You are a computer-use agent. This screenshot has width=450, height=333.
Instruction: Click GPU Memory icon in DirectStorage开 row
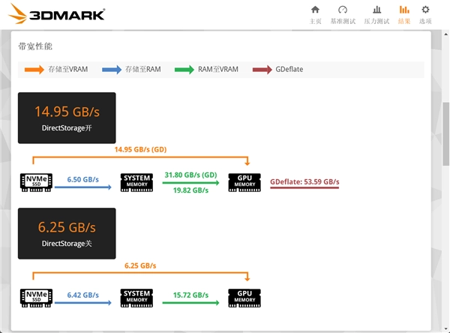pos(244,181)
